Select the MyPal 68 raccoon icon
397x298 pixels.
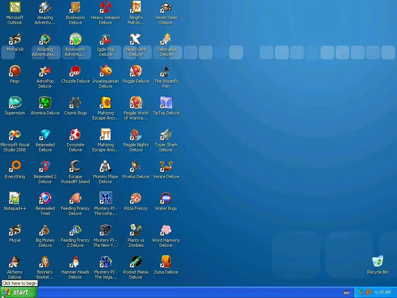(x=15, y=39)
